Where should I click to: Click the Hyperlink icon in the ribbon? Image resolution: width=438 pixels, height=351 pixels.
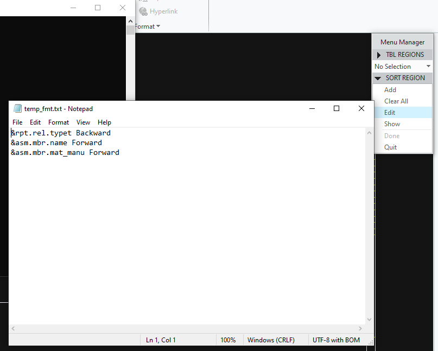tap(142, 11)
